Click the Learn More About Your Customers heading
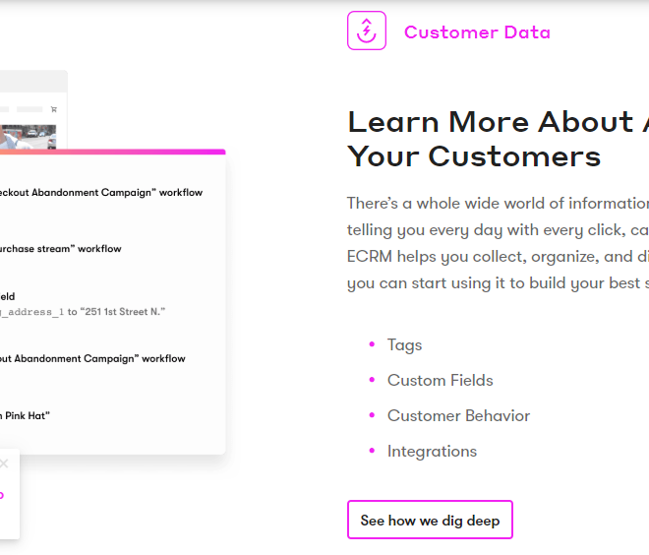The image size is (649, 555). (x=498, y=139)
